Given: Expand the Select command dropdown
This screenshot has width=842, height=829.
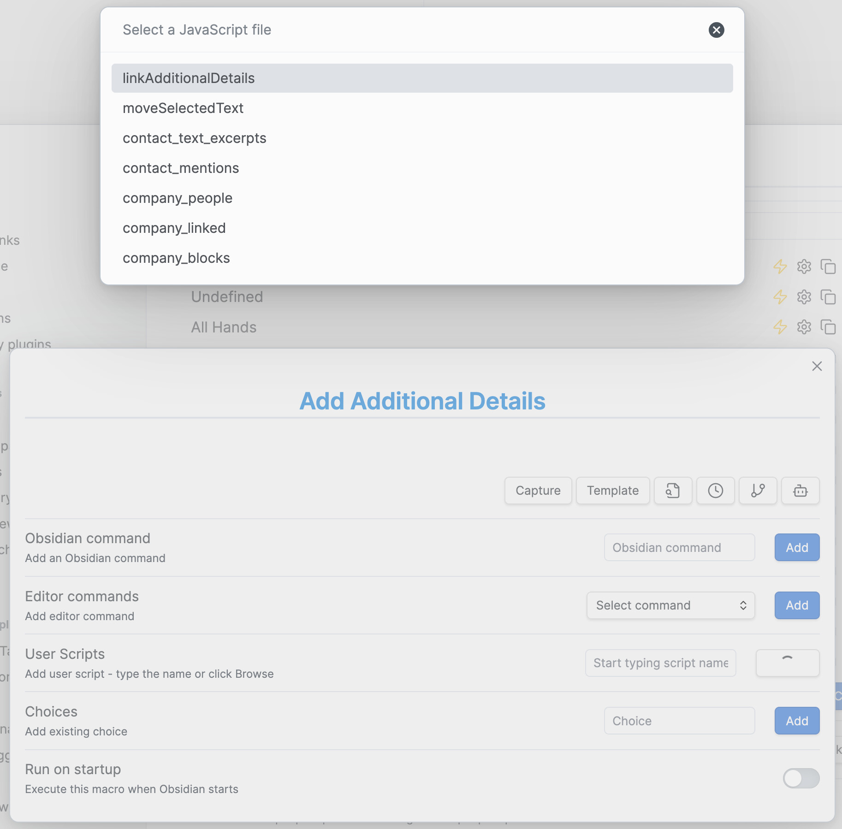Looking at the screenshot, I should (670, 605).
